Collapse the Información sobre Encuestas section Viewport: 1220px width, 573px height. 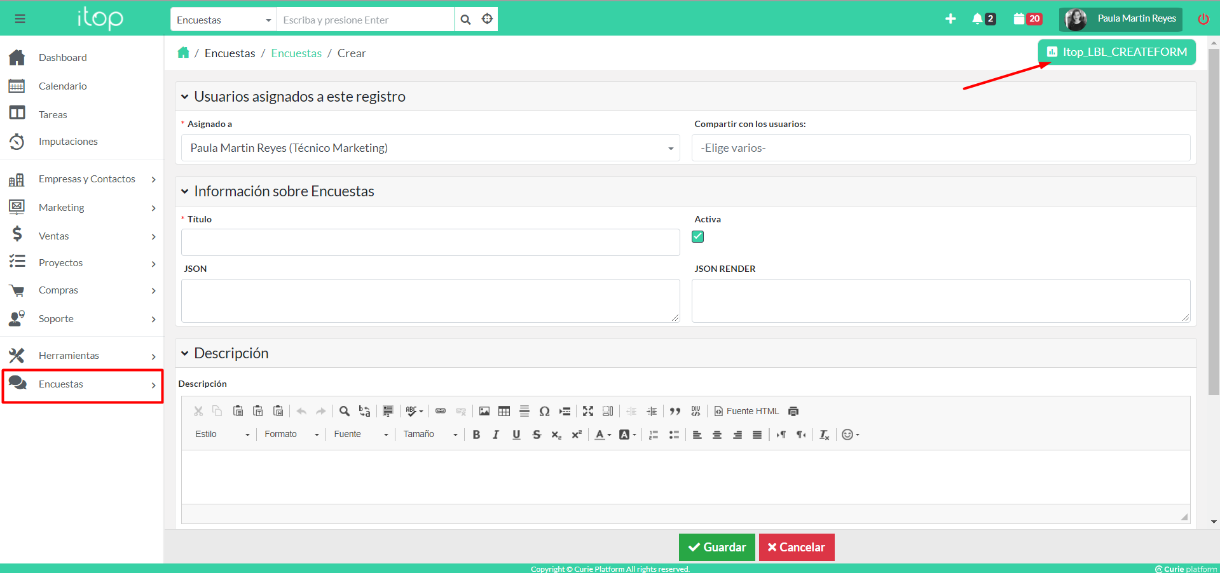(185, 191)
